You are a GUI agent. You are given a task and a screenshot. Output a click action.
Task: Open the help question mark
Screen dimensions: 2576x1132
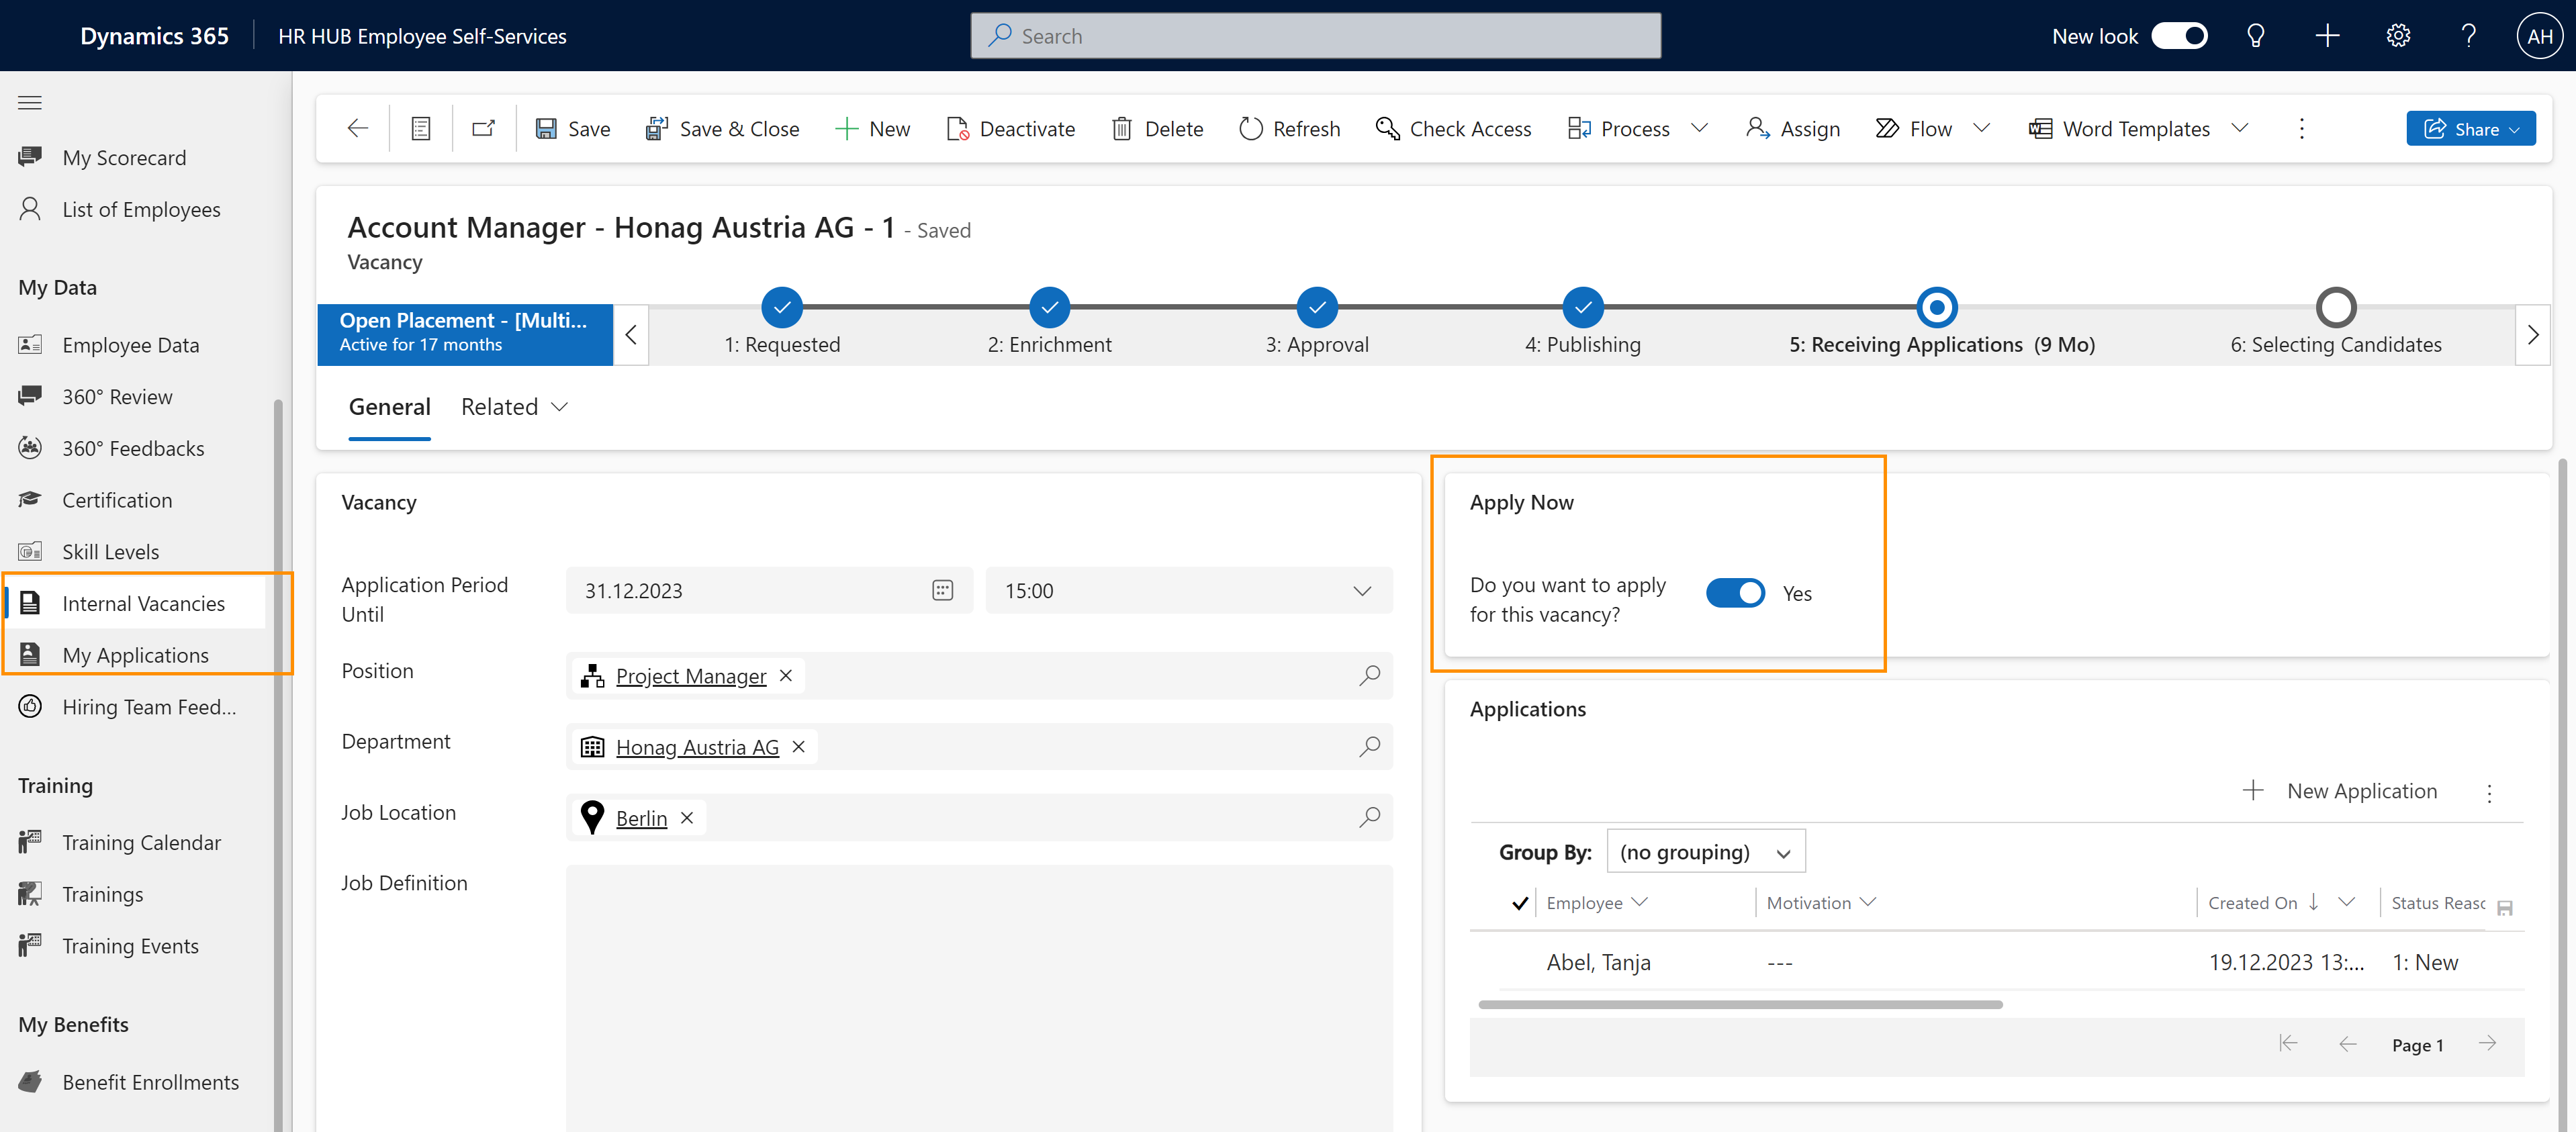(x=2468, y=36)
